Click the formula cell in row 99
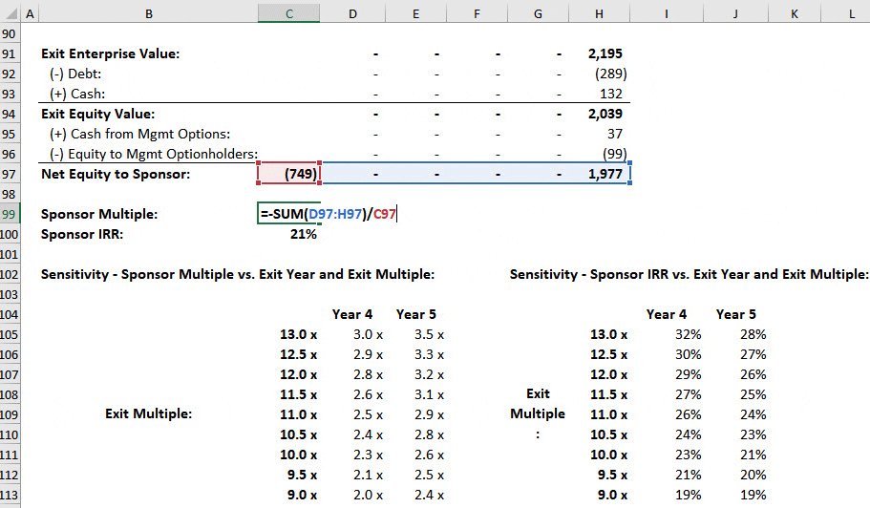 [x=329, y=214]
